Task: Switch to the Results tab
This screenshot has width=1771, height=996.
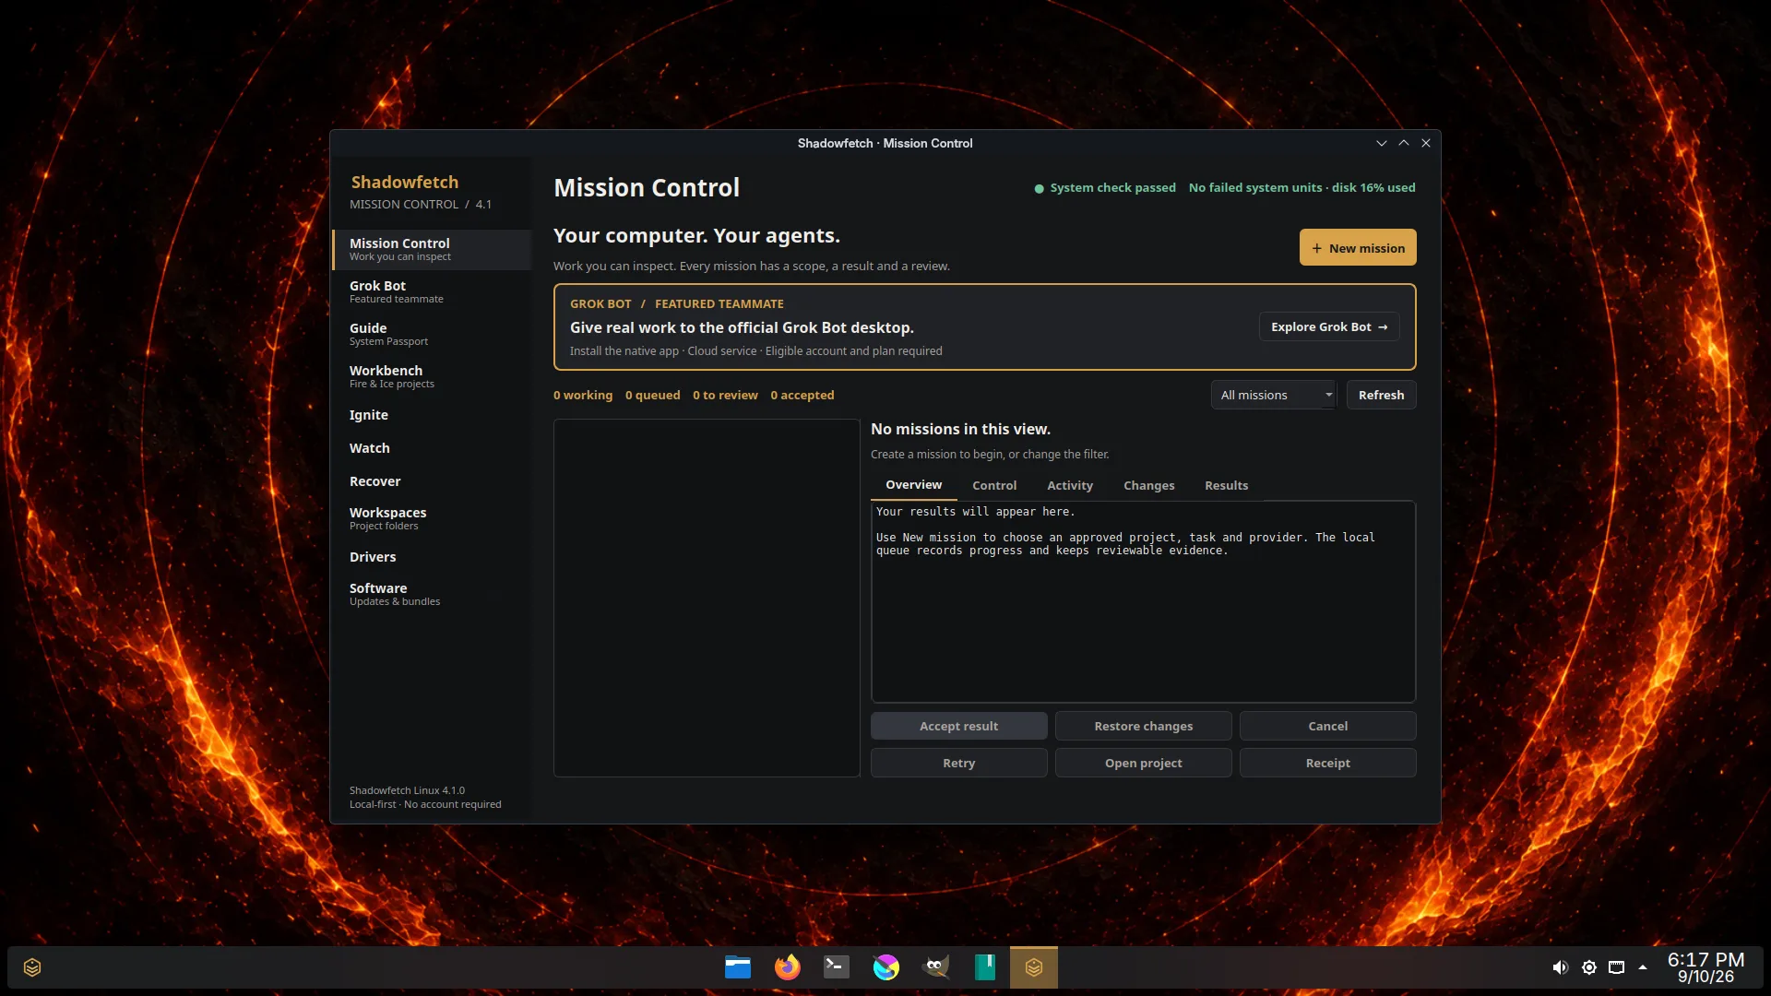Action: click(1226, 485)
